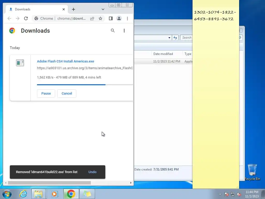Image resolution: width=265 pixels, height=199 pixels.
Task: Search downloads with the magnifier icon
Action: 113,31
